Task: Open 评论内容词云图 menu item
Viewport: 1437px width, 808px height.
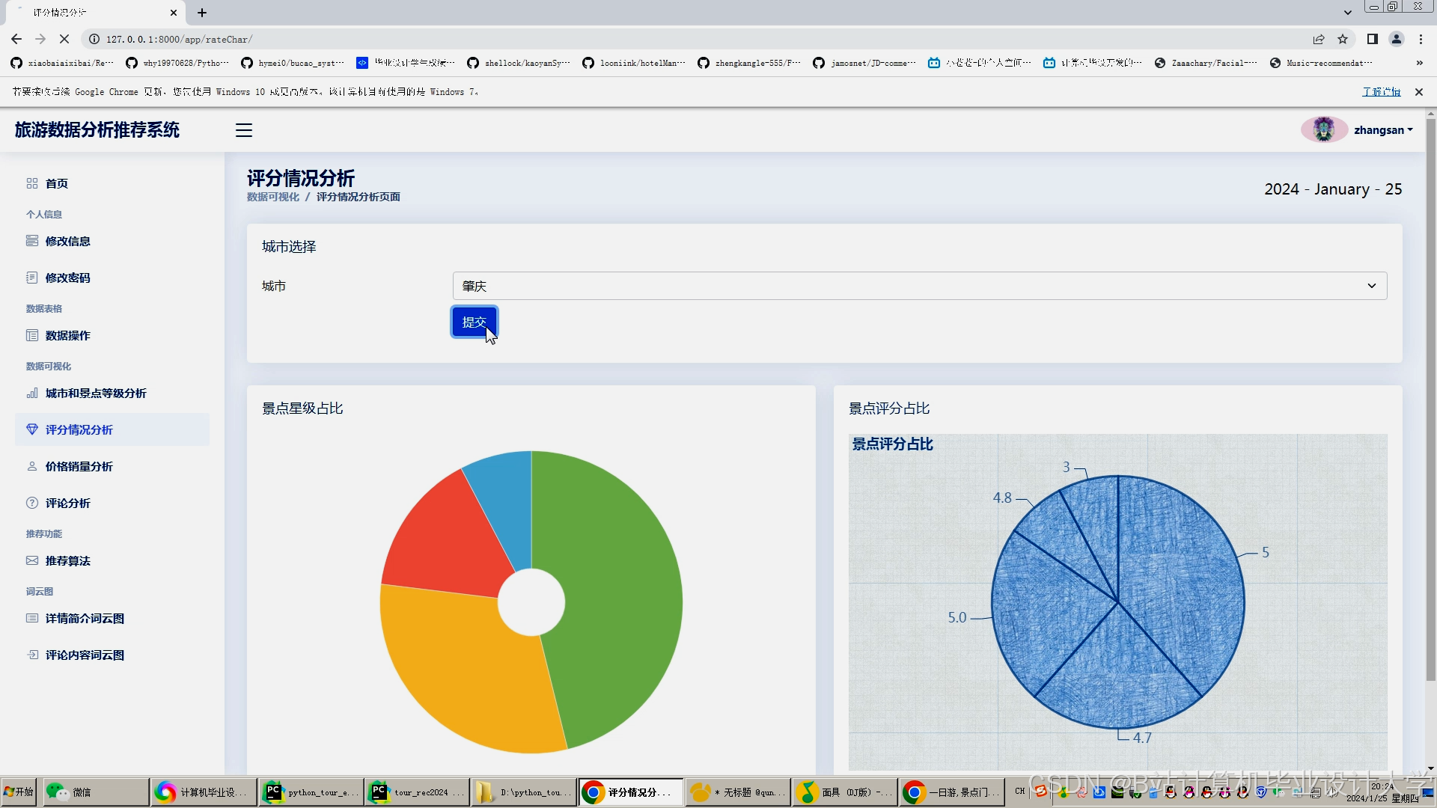Action: click(x=85, y=655)
